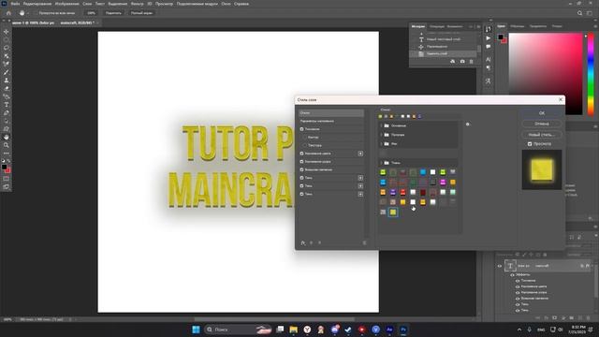The image size is (599, 337).
Task: Delete effect trash icon in Layer Style dialog
Action: (x=364, y=242)
